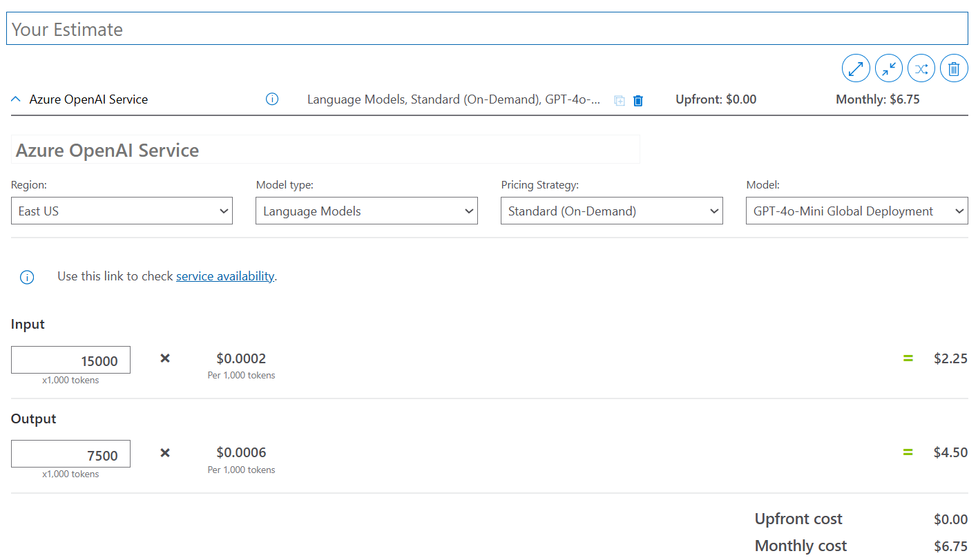Open the Model dropdown showing GPT-4o-Mini Global Deployment
This screenshot has width=978, height=558.
(x=856, y=211)
